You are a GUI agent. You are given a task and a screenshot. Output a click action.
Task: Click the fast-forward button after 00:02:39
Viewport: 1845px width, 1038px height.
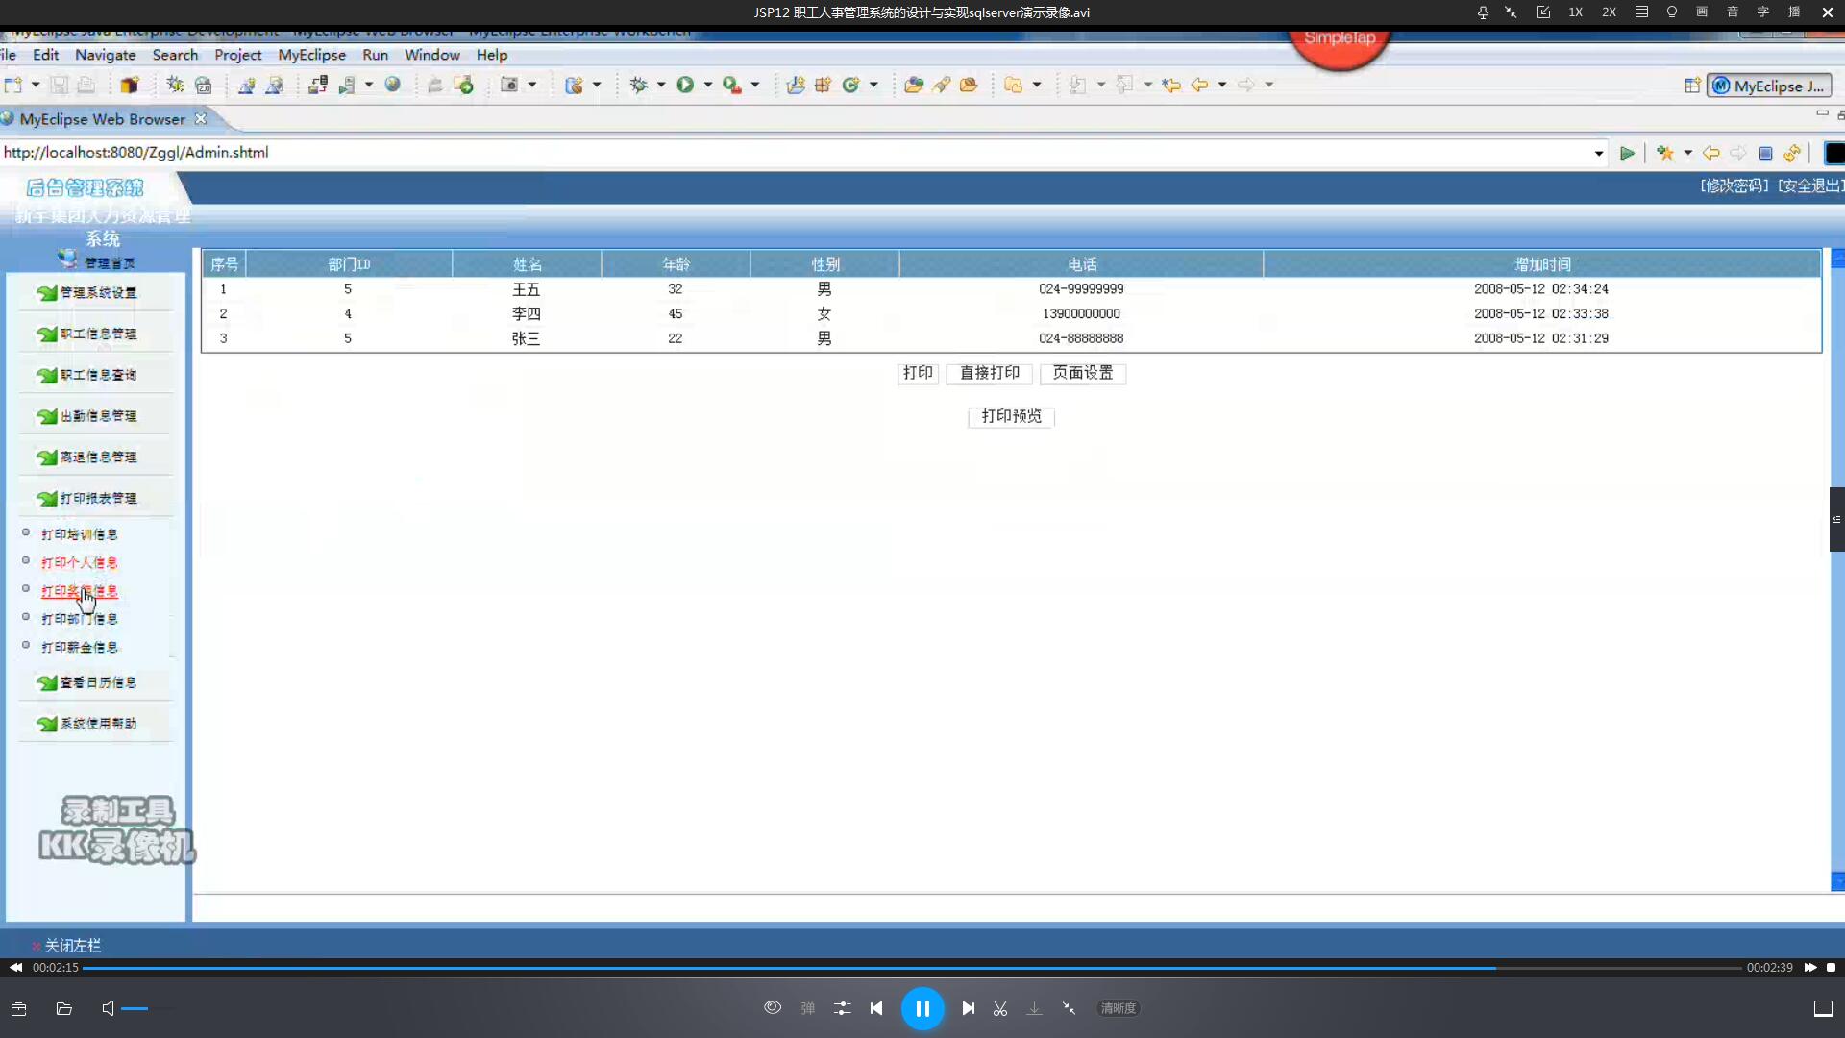[1810, 968]
